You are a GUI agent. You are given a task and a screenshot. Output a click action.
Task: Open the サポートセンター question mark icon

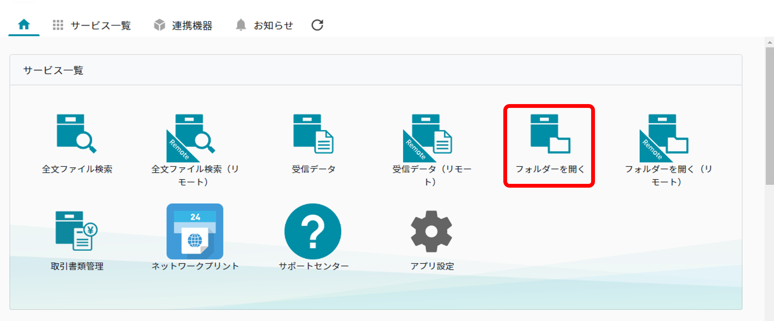(313, 231)
